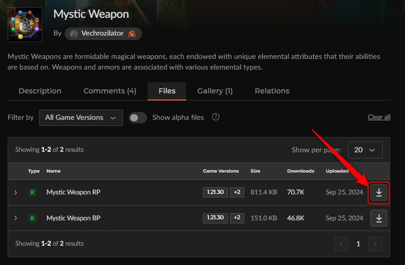Click the help icon beside Show alpha files

coord(216,117)
